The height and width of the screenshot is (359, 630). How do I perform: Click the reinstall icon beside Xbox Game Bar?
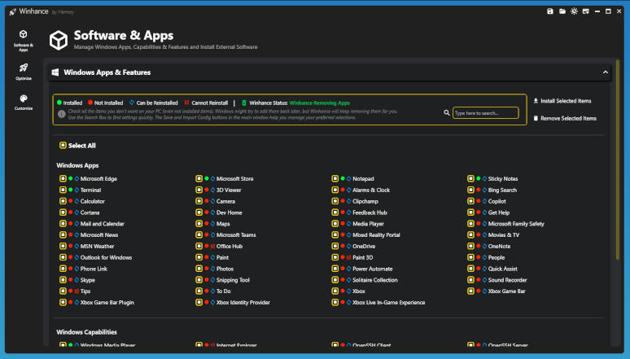tap(484, 291)
